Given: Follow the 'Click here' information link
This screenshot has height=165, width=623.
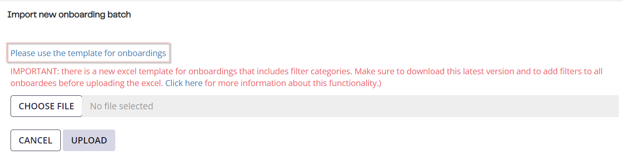Looking at the screenshot, I should [x=184, y=84].
